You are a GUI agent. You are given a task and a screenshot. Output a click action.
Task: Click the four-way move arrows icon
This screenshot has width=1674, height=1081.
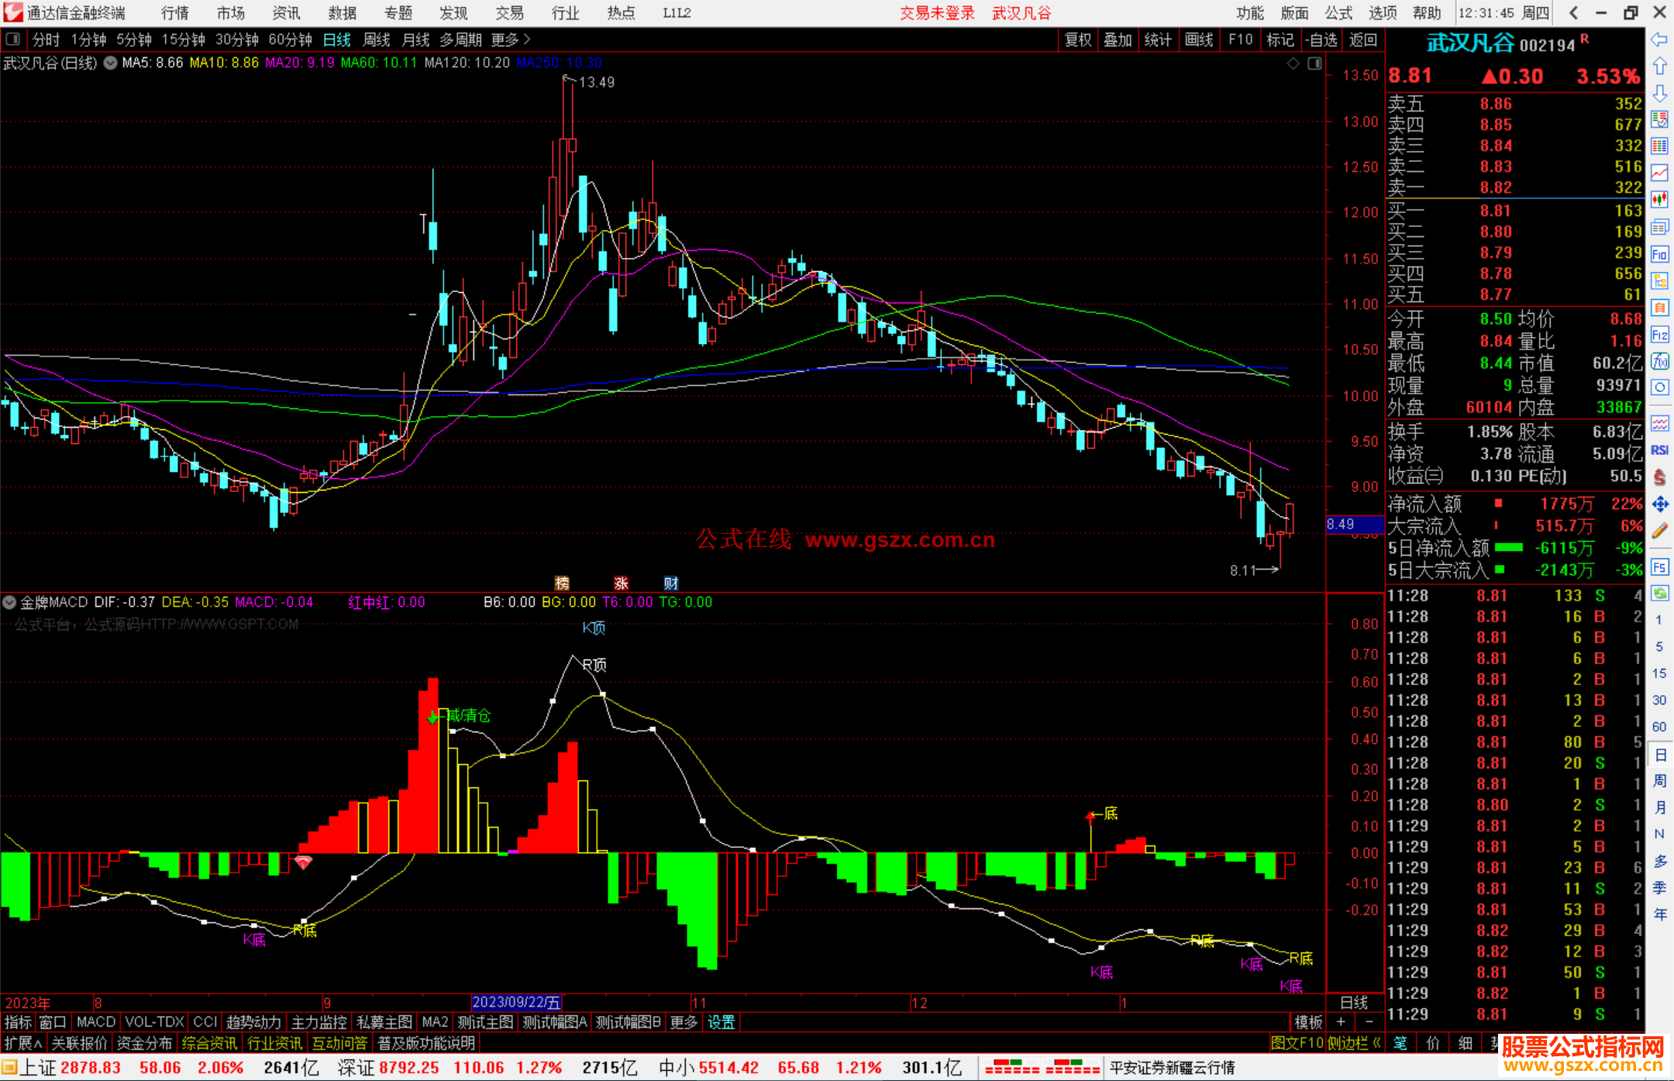click(1659, 504)
